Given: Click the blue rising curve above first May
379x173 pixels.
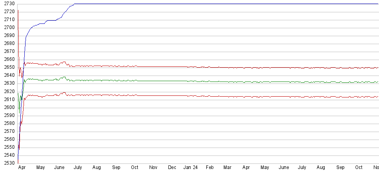Looking at the screenshot, I should click(x=40, y=24).
